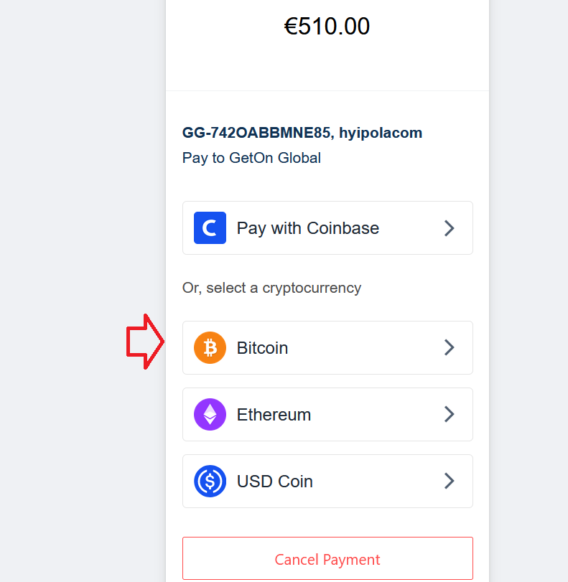Click empty space inside the Bitcoin row
The width and height of the screenshot is (568, 582).
pos(366,348)
